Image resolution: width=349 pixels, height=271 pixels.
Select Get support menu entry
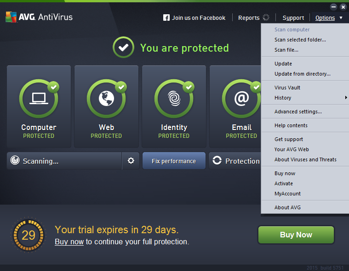[x=305, y=139]
